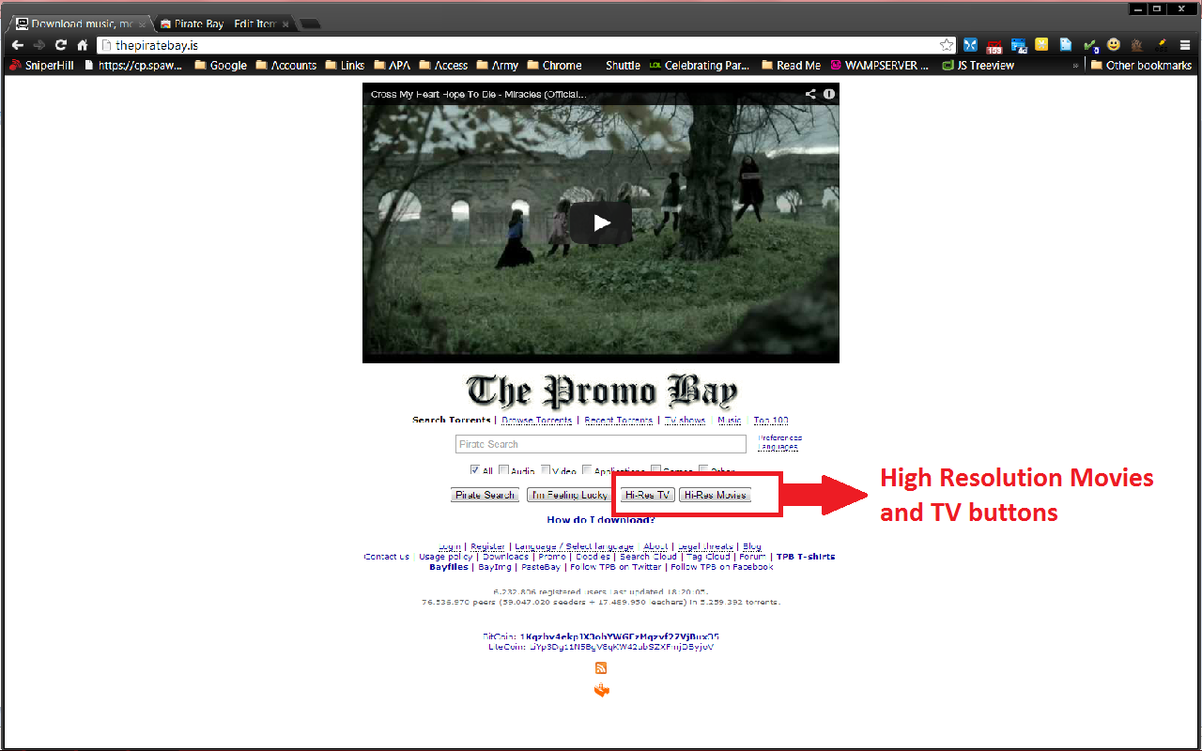The image size is (1202, 751).
Task: Show hidden bookmarks with the chevron
Action: click(x=1075, y=66)
